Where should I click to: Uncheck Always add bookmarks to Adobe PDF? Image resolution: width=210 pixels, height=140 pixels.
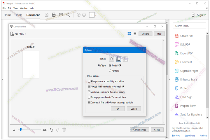[x=89, y=87]
